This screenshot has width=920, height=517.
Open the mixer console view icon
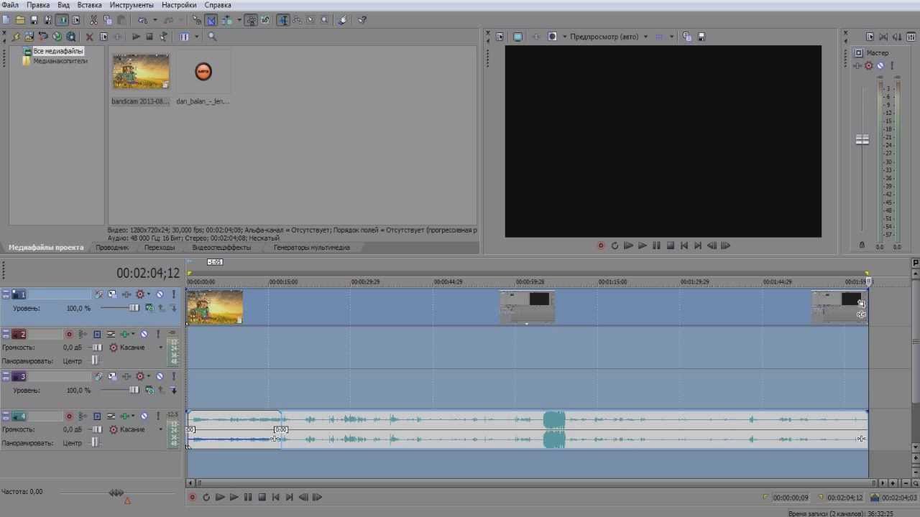click(911, 37)
